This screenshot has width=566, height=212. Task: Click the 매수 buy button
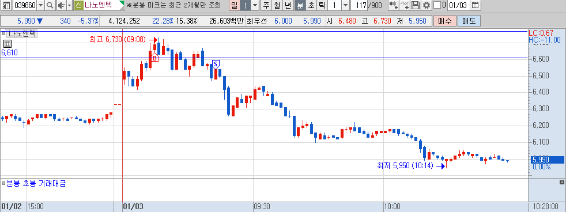(x=445, y=21)
